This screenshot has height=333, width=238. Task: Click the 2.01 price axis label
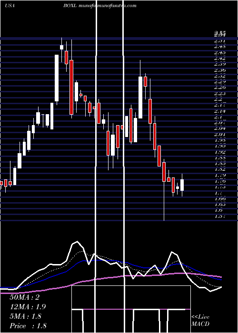pos(220,134)
